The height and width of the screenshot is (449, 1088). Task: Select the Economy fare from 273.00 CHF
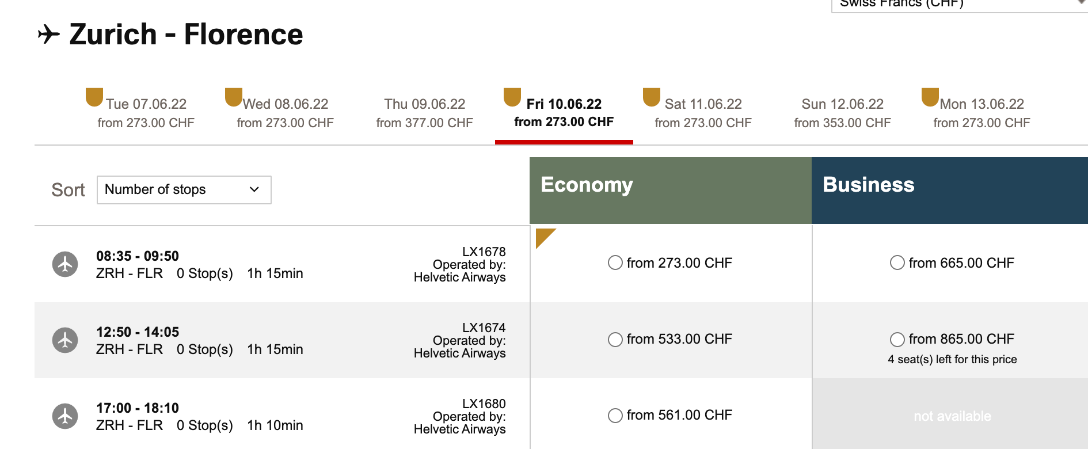point(615,262)
